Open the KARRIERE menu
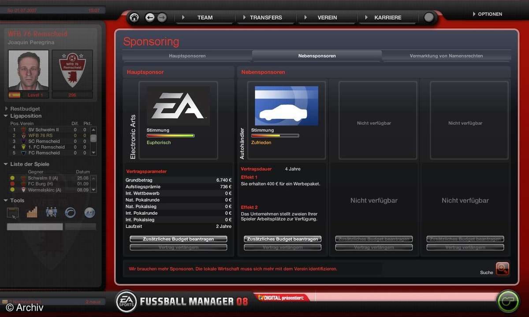 (x=388, y=18)
